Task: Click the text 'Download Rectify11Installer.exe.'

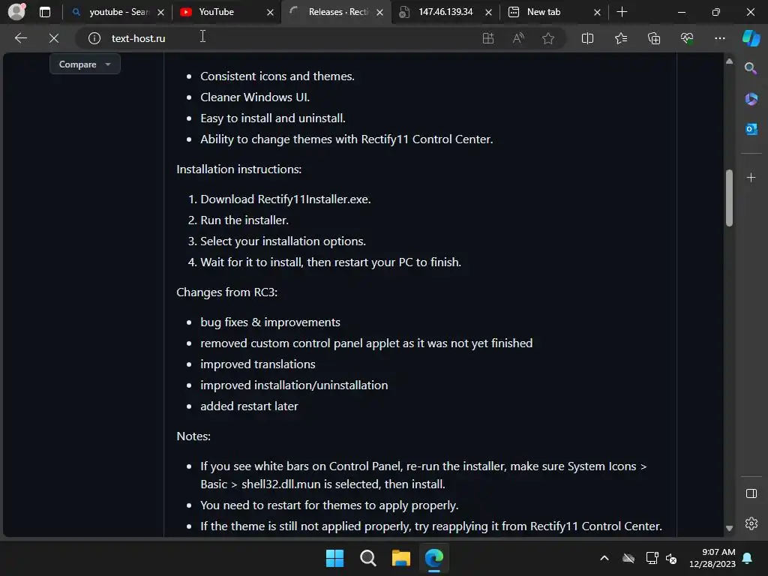Action: (286, 199)
